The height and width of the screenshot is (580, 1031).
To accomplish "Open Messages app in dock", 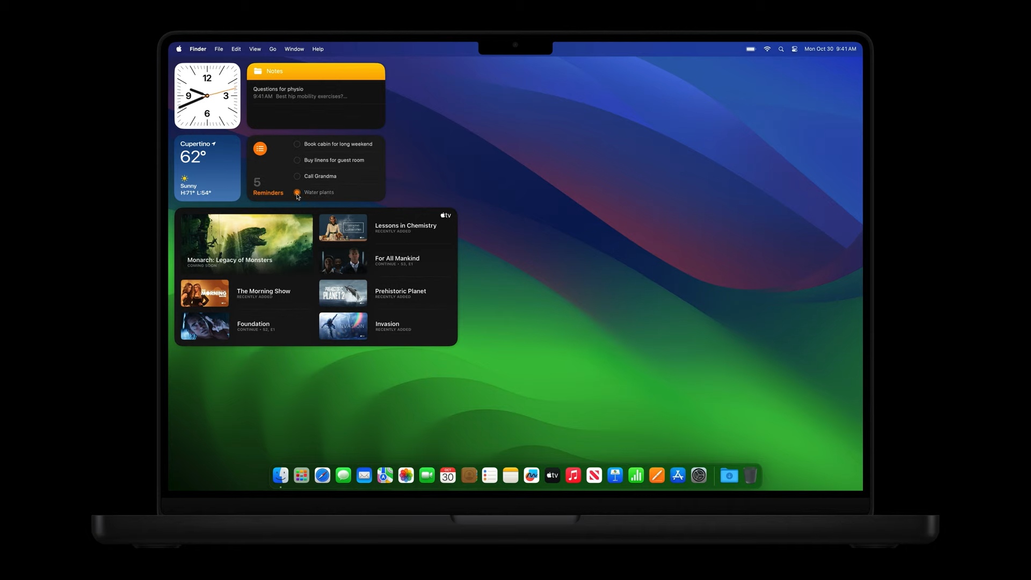I will point(343,475).
